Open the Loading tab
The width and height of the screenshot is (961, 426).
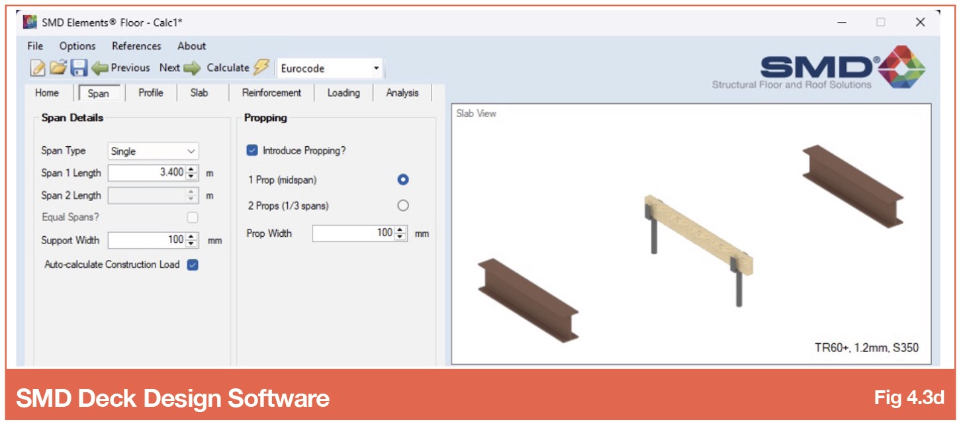tap(343, 93)
